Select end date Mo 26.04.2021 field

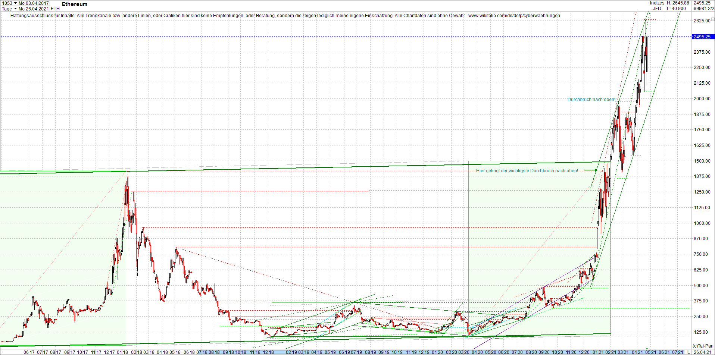(34, 9)
